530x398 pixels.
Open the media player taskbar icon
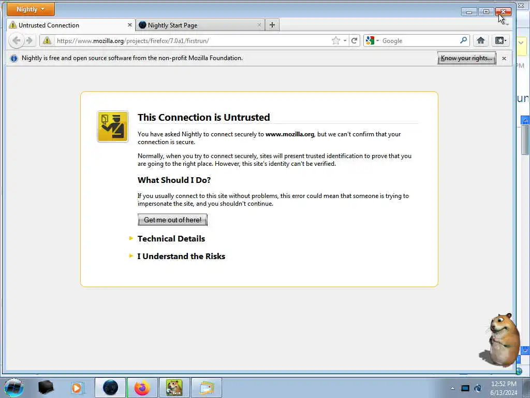coord(77,388)
